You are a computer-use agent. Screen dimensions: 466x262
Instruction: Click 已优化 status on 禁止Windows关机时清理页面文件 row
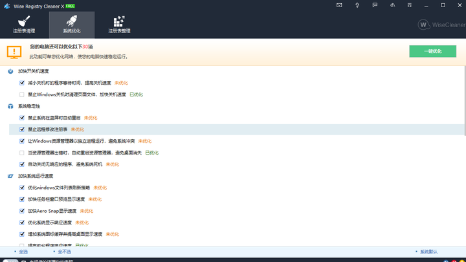point(137,94)
